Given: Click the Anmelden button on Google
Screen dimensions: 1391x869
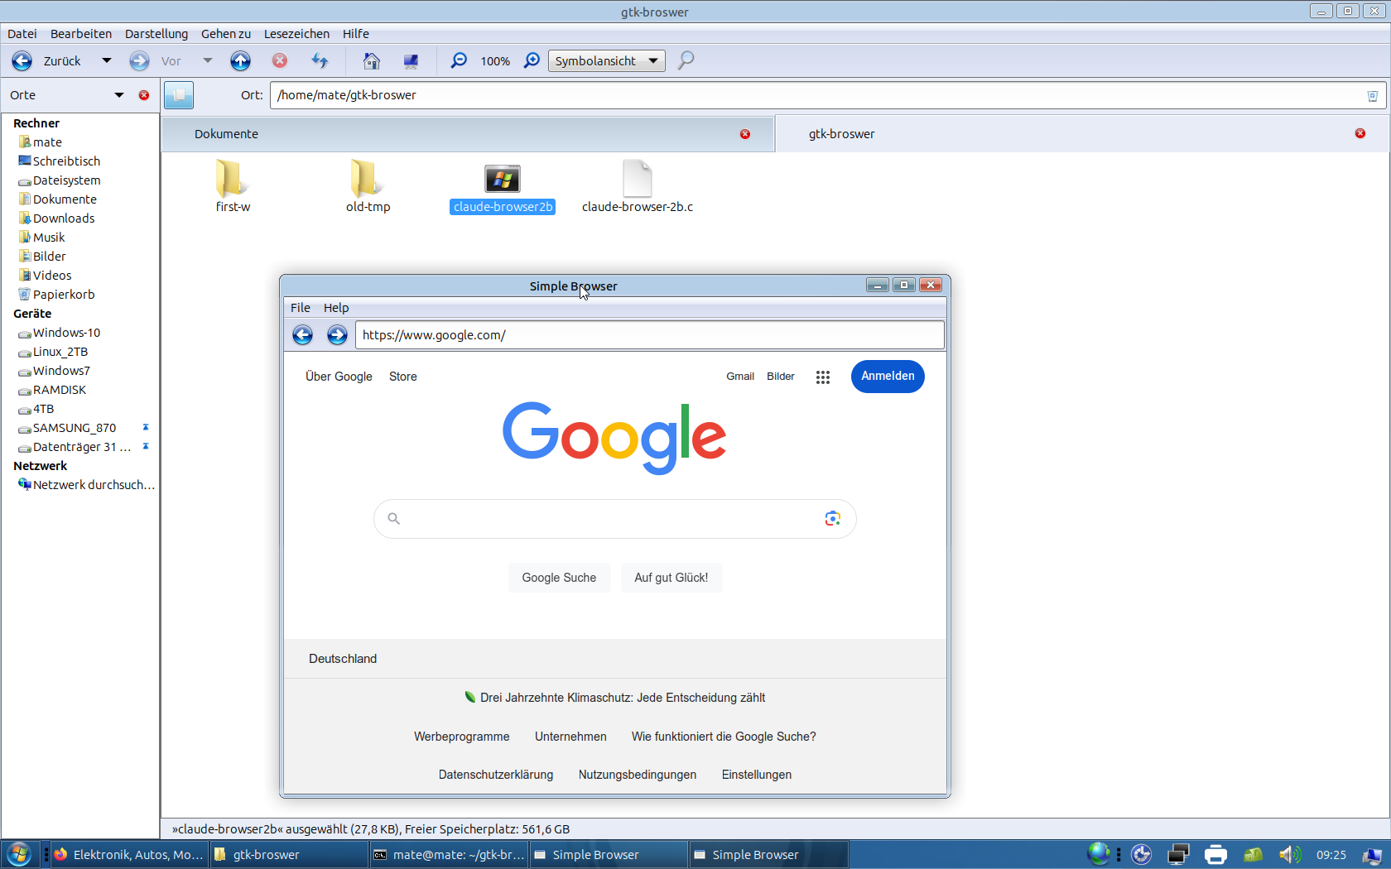Looking at the screenshot, I should tap(887, 377).
